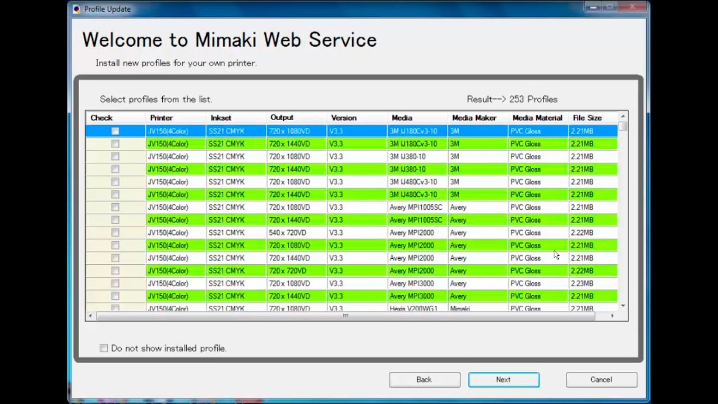Click the table's scroll left arrow

pyautogui.click(x=91, y=316)
